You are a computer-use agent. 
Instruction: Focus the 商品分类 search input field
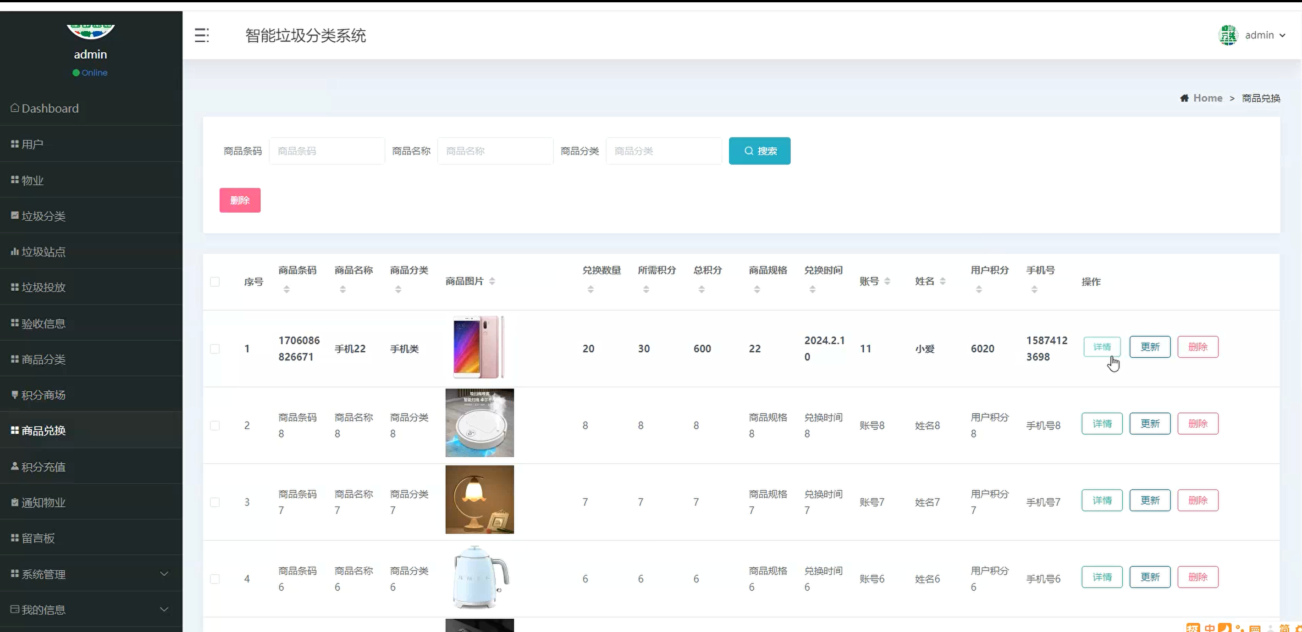[x=664, y=151]
